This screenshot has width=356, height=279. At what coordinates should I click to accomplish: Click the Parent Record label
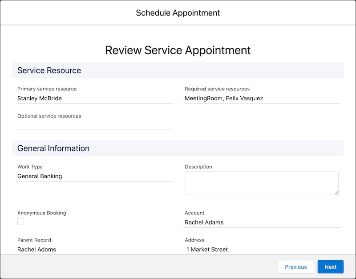34,240
